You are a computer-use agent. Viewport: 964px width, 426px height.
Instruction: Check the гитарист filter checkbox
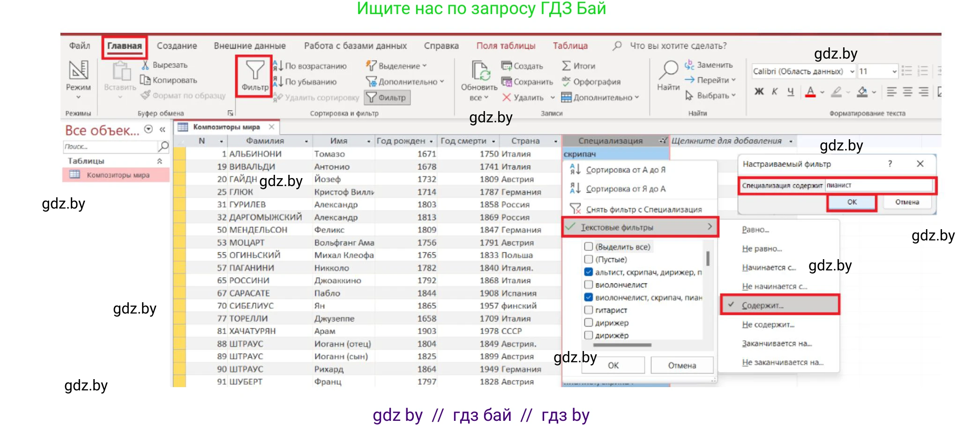click(x=589, y=310)
